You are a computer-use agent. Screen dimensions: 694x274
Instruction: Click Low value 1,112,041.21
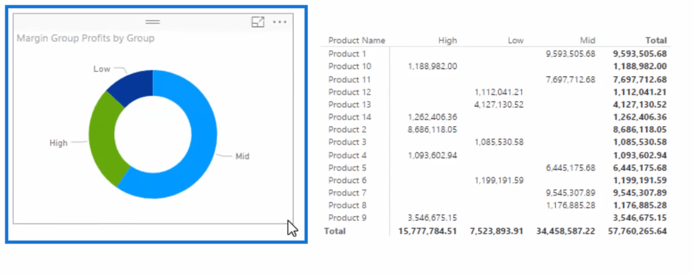click(x=499, y=92)
